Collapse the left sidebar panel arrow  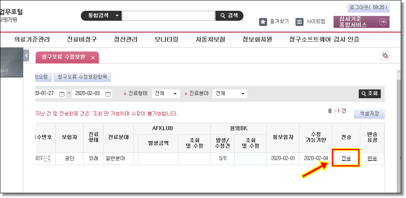[x=26, y=55]
